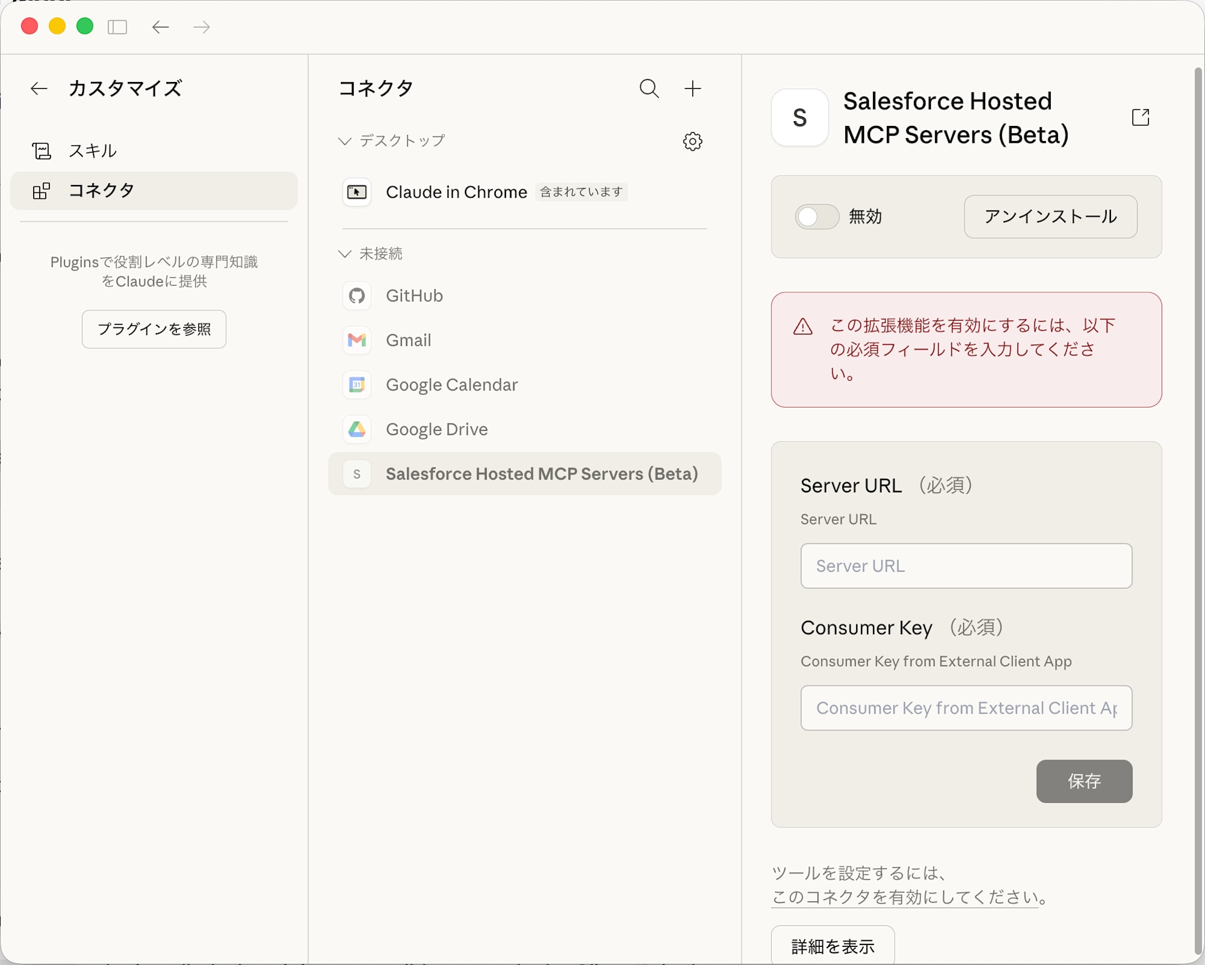
Task: Focus the Consumer Key input field
Action: point(966,708)
